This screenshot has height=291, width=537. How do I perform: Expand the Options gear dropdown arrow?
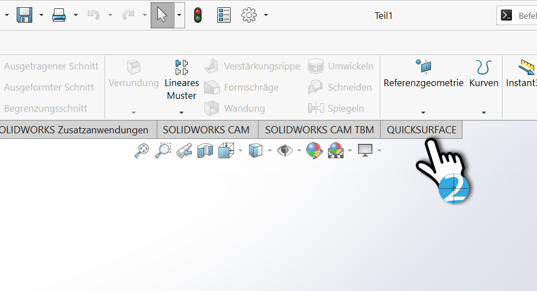click(x=266, y=15)
